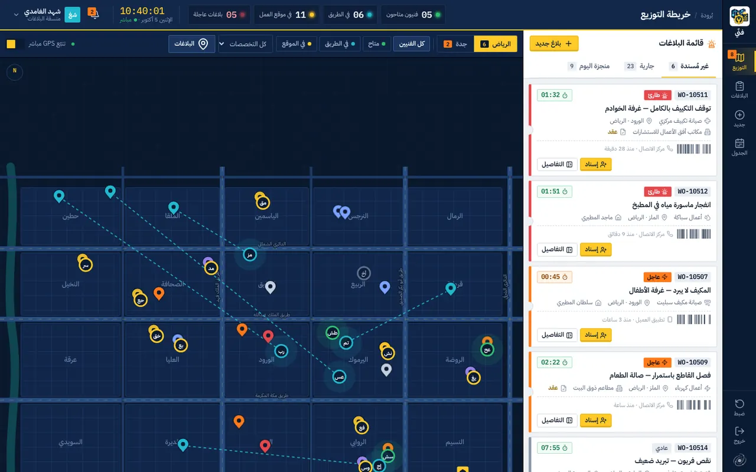Viewport: 756px width, 472px height.
Task: Click order number WO-10514
Action: 692,448
